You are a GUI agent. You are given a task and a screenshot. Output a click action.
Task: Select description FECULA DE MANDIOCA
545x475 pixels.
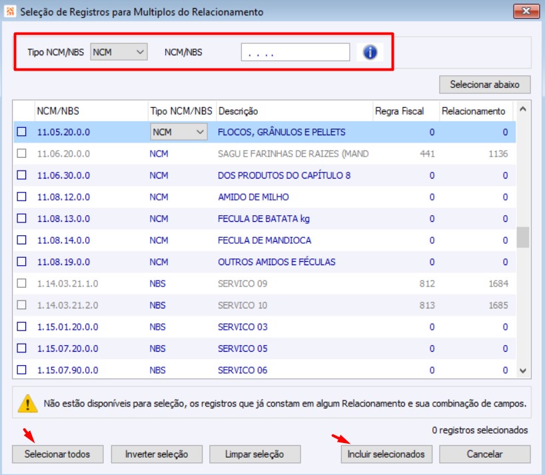[x=265, y=240]
